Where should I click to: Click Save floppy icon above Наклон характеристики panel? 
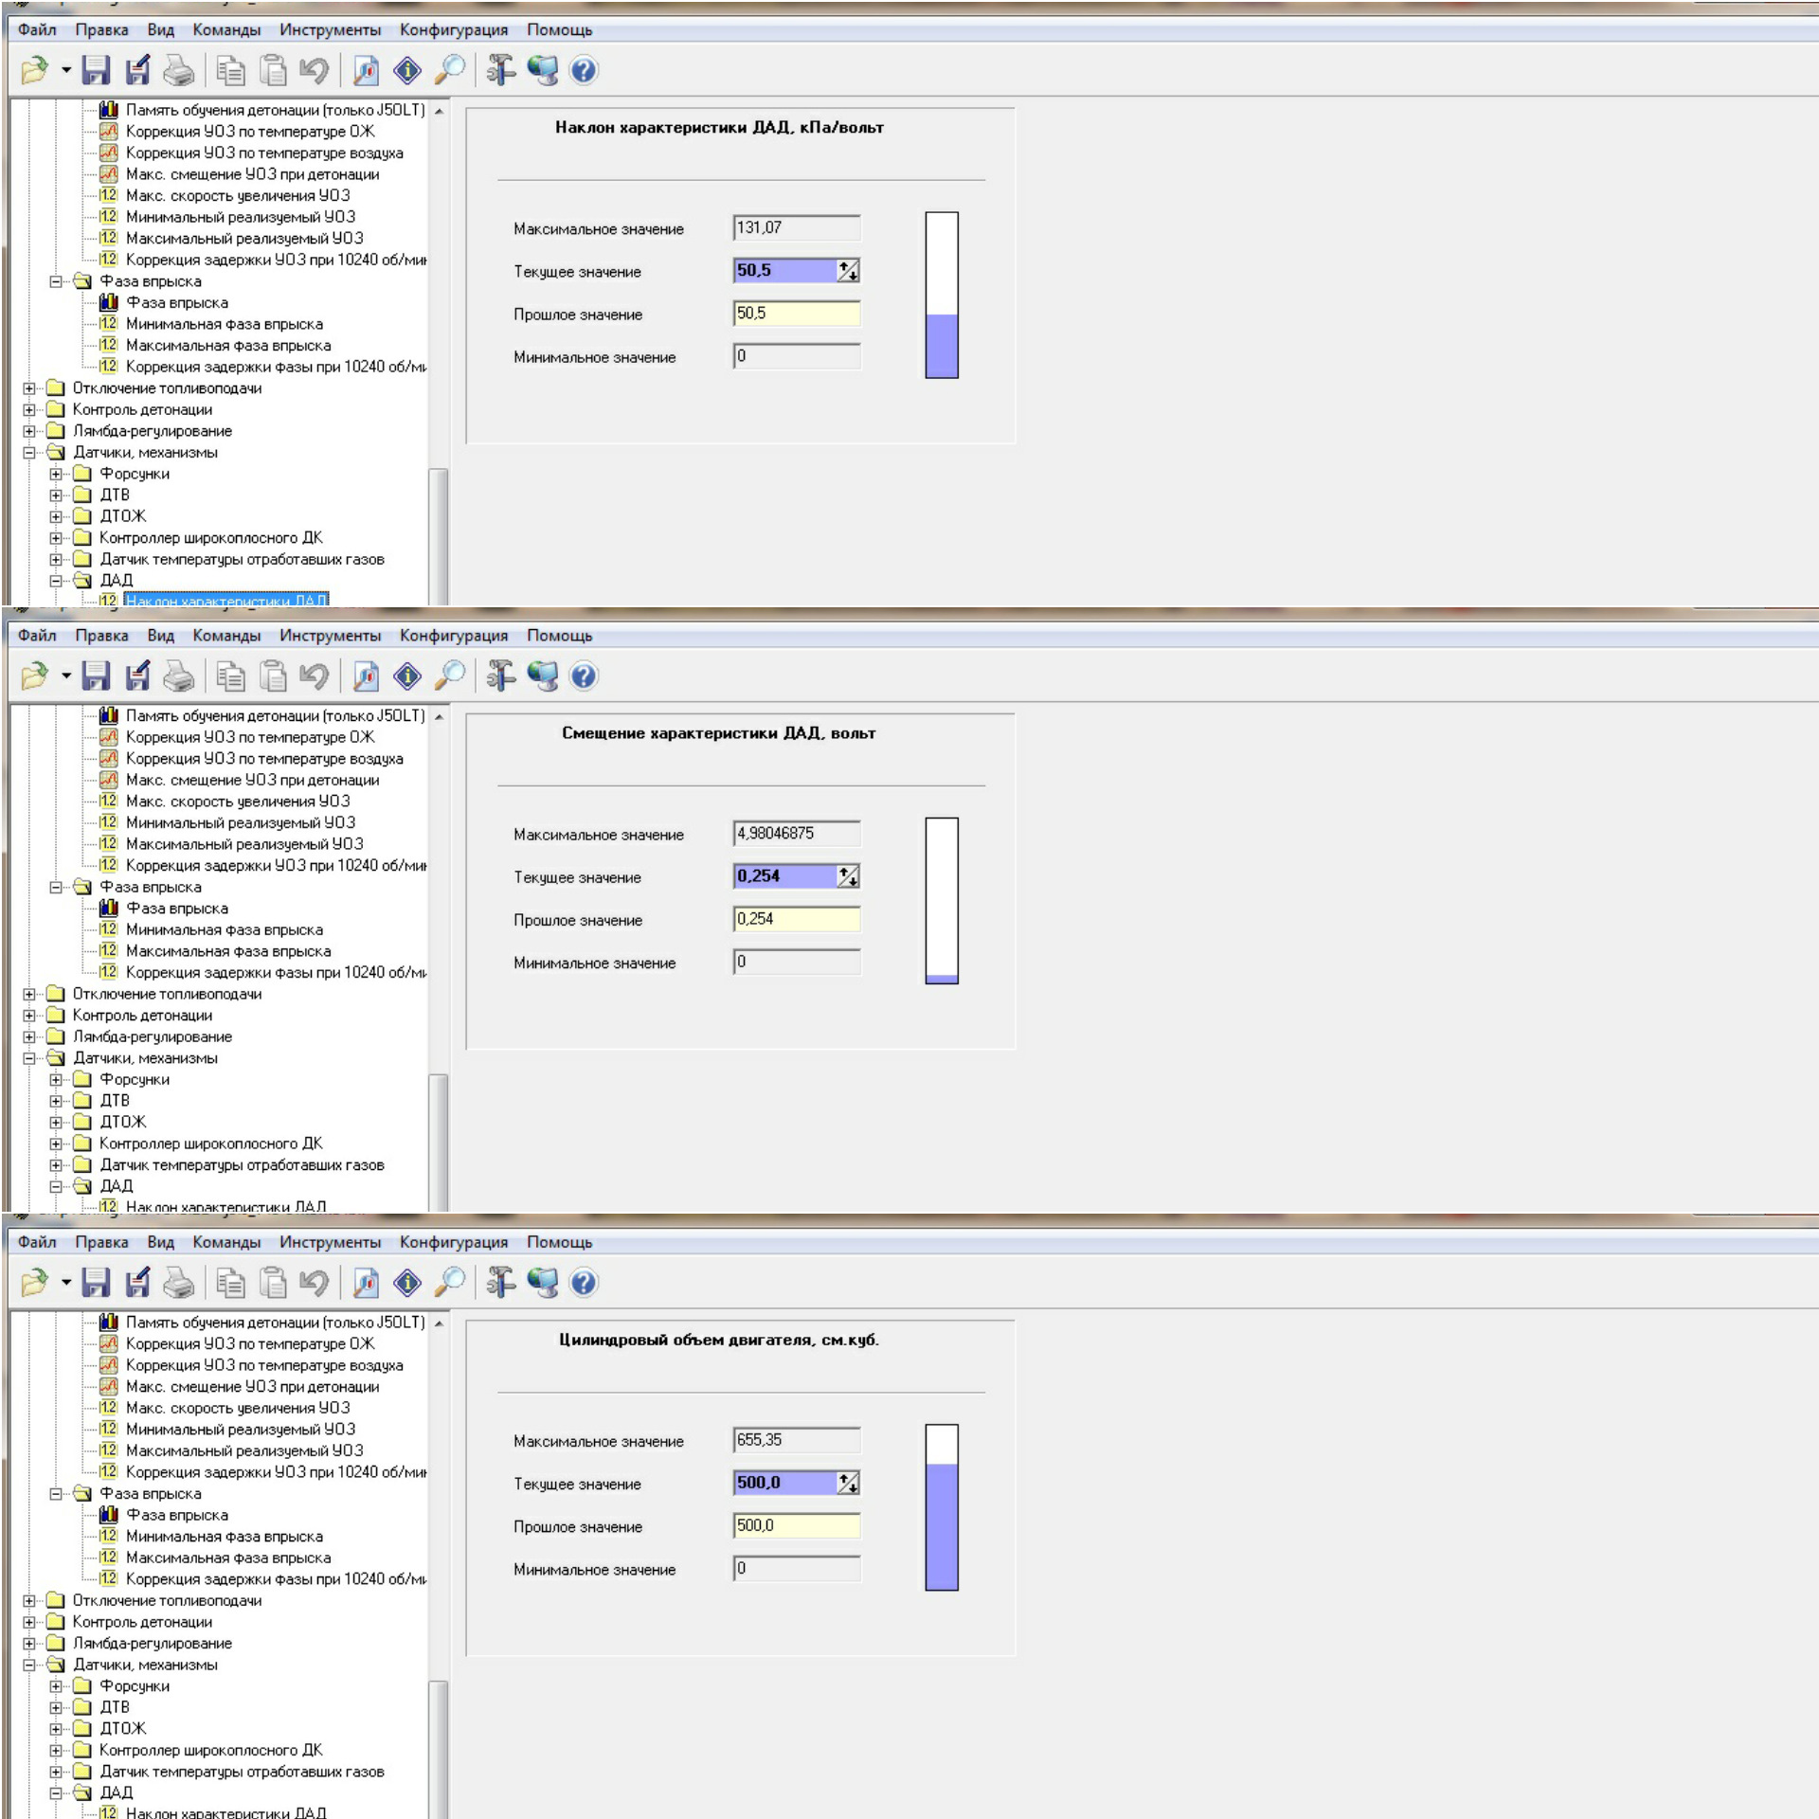(96, 70)
